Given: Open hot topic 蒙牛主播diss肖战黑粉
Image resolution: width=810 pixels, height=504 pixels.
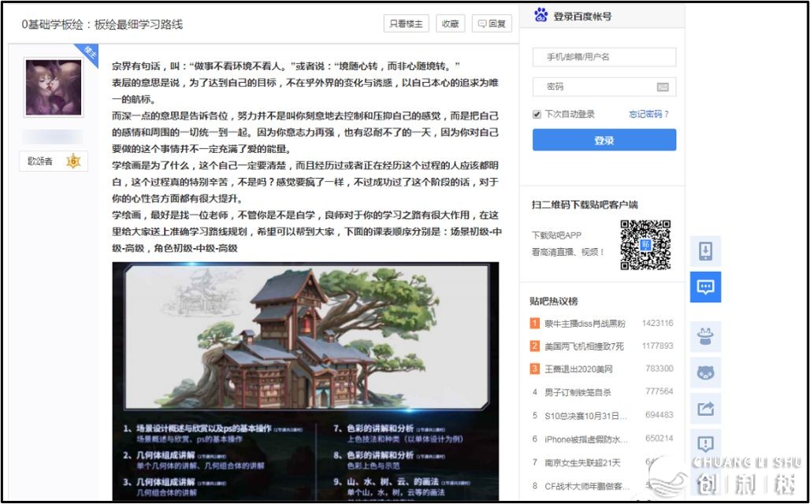Looking at the screenshot, I should pos(585,324).
